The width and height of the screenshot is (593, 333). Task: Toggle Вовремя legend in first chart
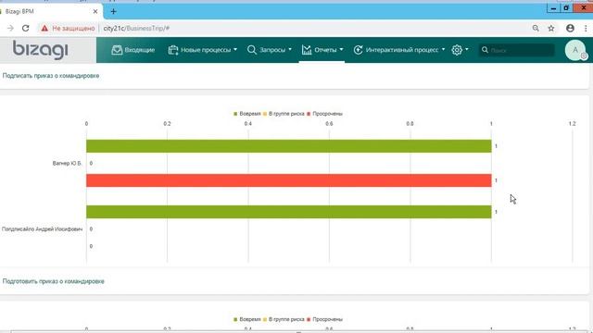click(247, 114)
